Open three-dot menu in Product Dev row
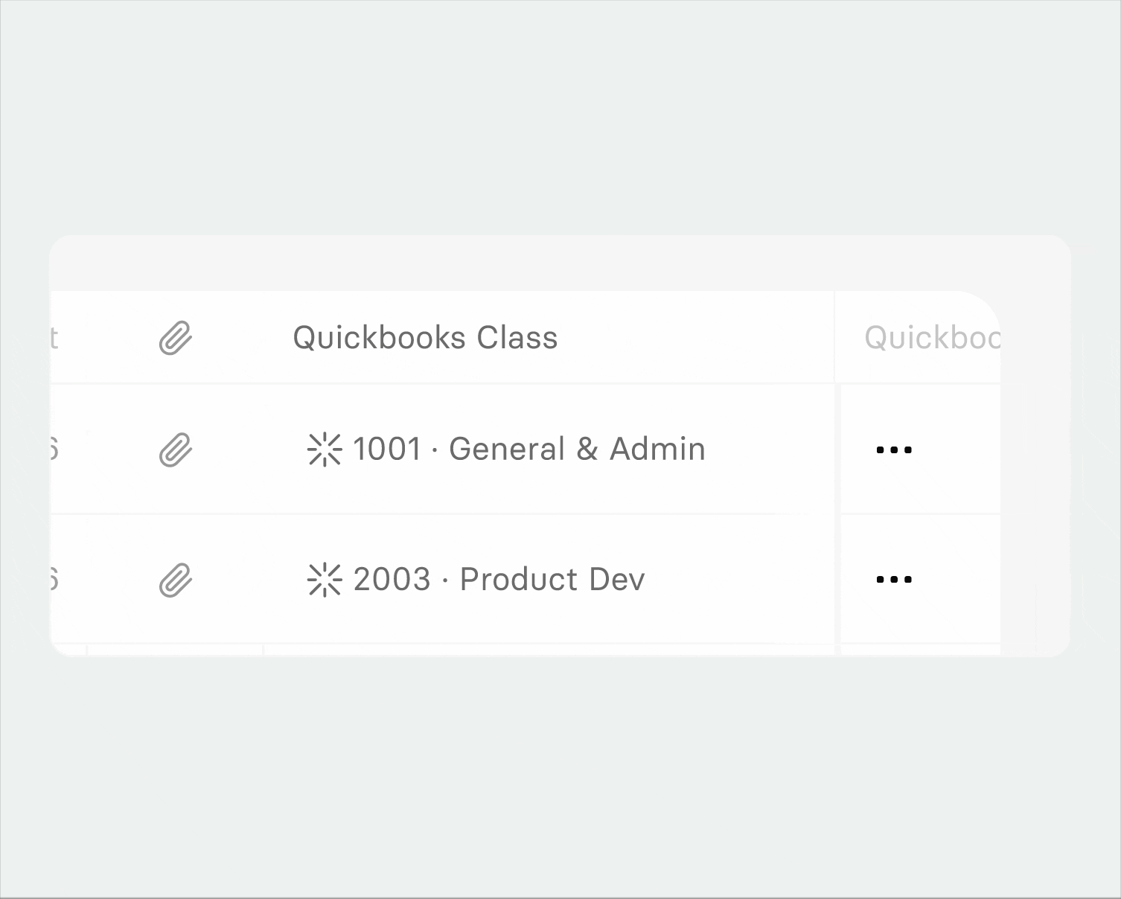This screenshot has width=1121, height=899. coord(894,580)
